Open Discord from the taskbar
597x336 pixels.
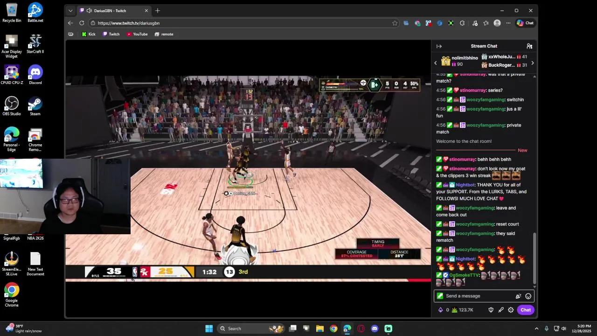click(x=375, y=329)
